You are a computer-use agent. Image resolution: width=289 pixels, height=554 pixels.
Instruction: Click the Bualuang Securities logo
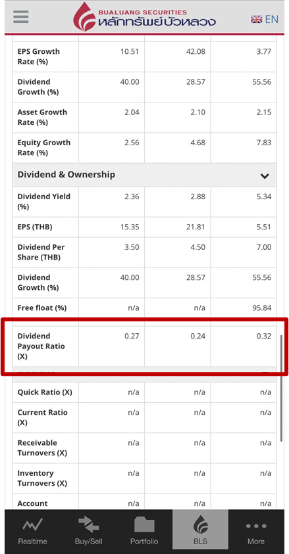click(x=144, y=16)
